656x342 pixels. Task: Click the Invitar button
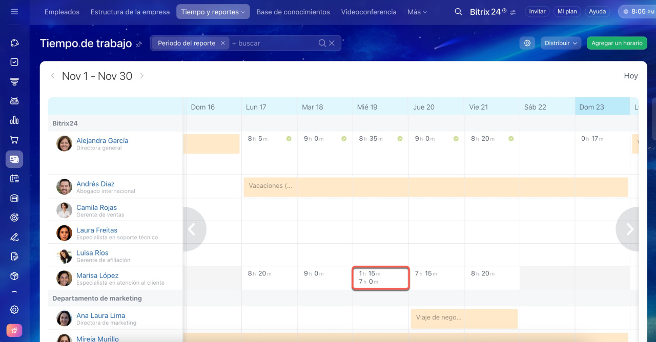tap(537, 11)
